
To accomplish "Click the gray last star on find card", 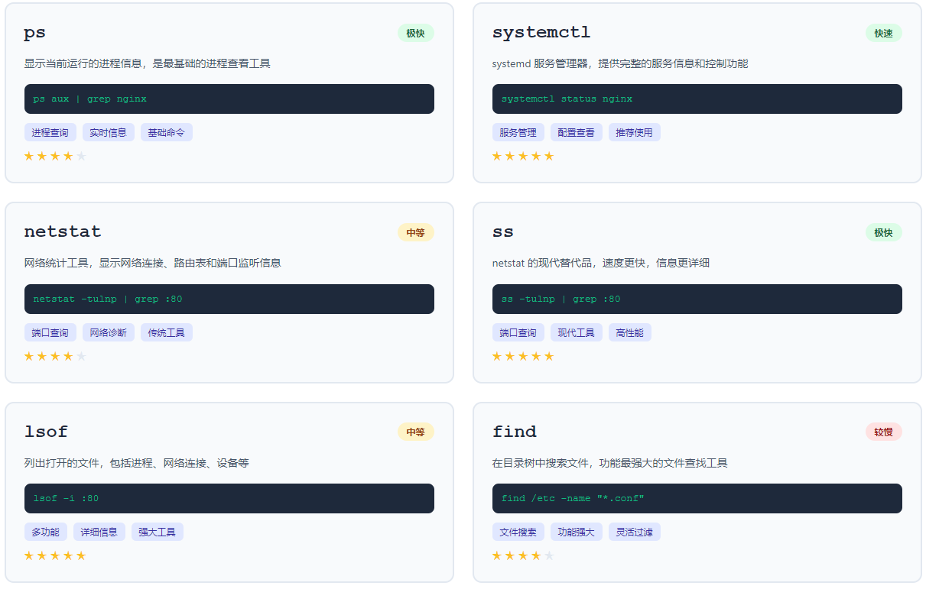I will (x=548, y=556).
